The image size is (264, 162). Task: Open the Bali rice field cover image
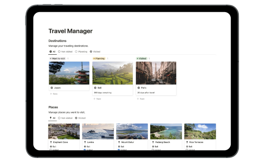(x=113, y=73)
